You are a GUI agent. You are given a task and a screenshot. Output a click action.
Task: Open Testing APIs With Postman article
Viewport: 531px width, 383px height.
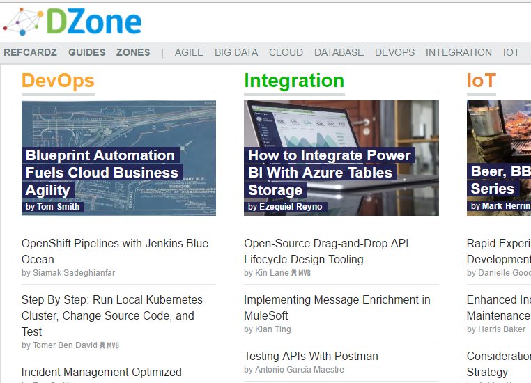pos(311,357)
